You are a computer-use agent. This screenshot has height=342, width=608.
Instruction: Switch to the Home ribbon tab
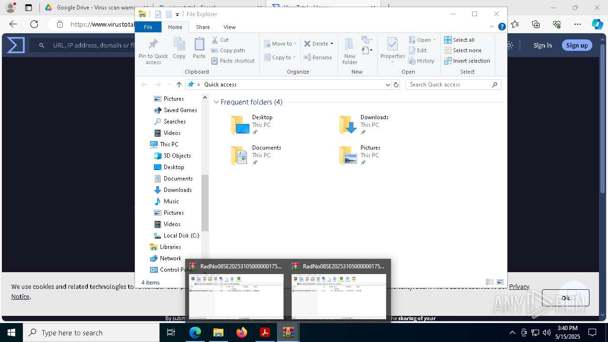click(175, 27)
